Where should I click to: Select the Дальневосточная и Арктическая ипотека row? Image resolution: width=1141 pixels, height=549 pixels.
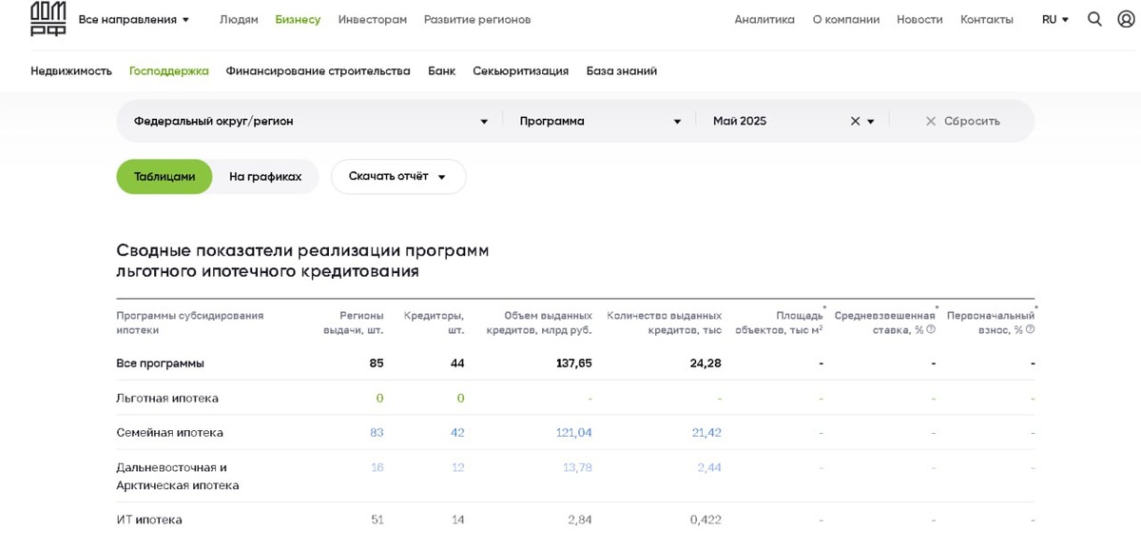[178, 476]
